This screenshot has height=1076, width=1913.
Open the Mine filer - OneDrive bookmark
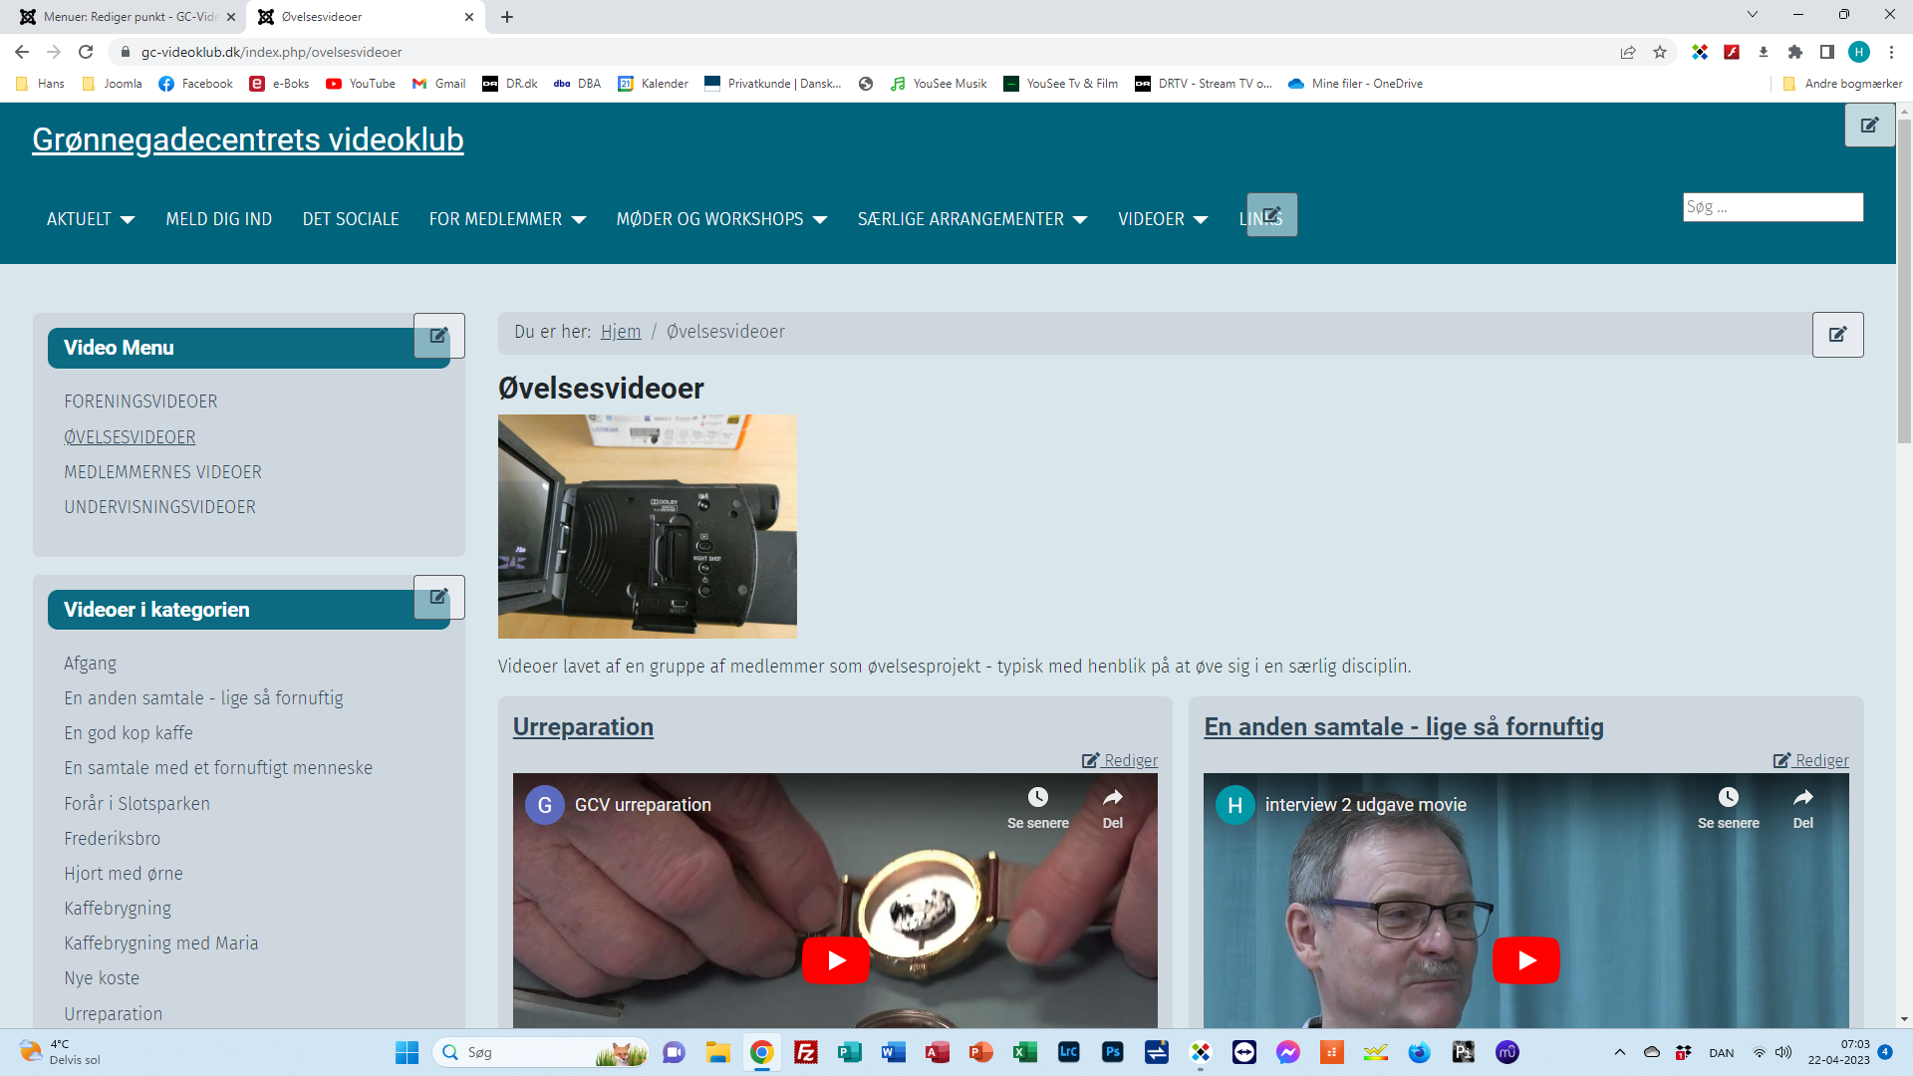1355,84
